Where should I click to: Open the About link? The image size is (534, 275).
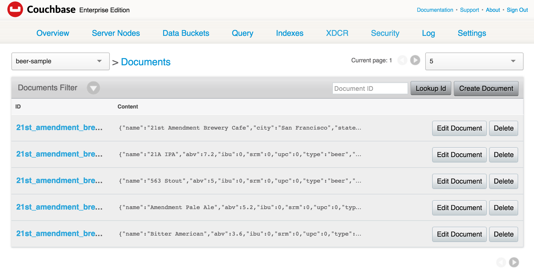[x=493, y=10]
